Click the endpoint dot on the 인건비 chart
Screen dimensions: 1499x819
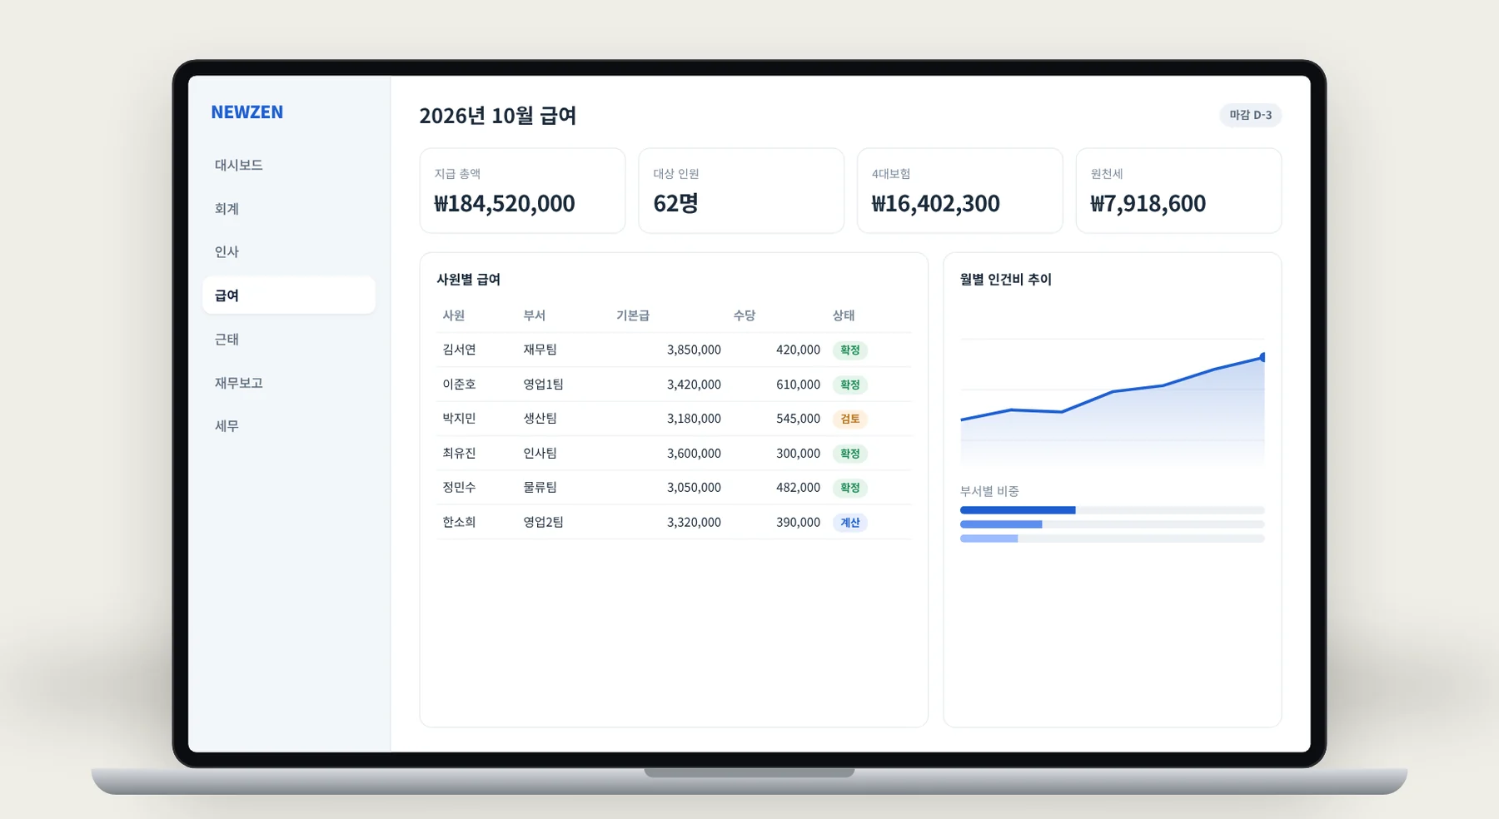click(x=1262, y=357)
